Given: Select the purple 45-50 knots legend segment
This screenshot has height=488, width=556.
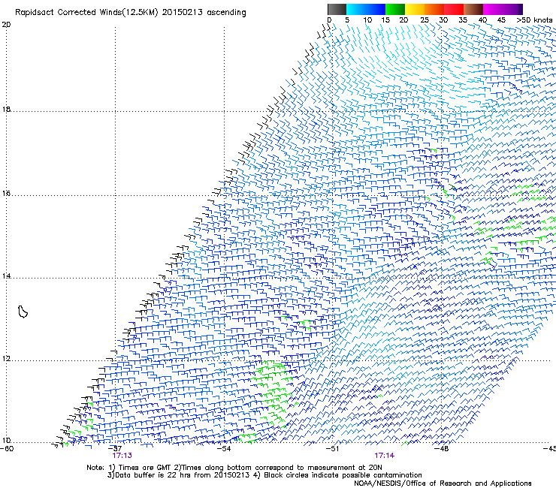Looking at the screenshot, I should pyautogui.click(x=512, y=9).
